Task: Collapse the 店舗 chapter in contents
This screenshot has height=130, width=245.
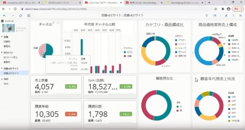Action: [x=2, y=37]
